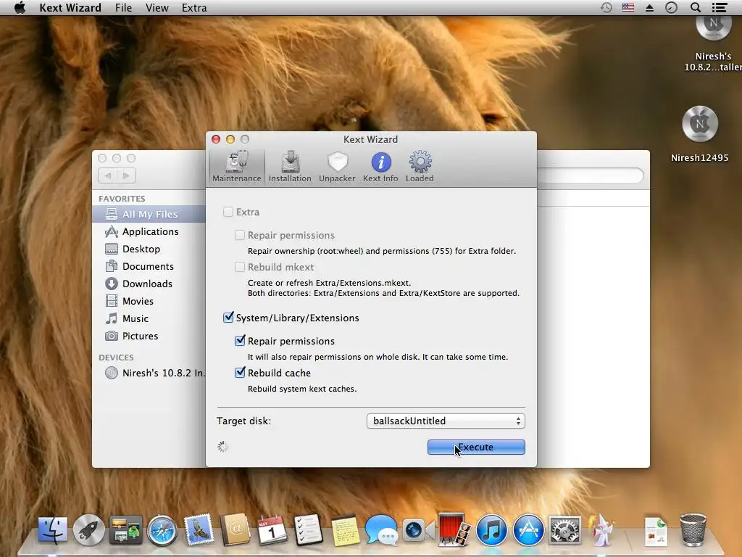Open System Preferences from the Dock
The height and width of the screenshot is (557, 742).
pos(564,529)
